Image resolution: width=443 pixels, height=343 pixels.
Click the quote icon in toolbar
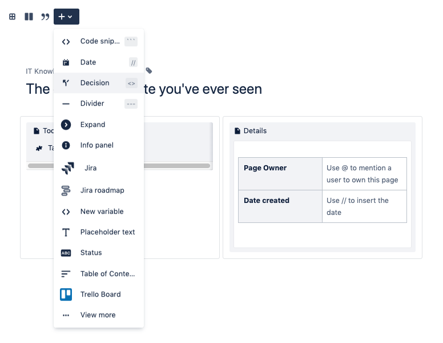tap(45, 17)
